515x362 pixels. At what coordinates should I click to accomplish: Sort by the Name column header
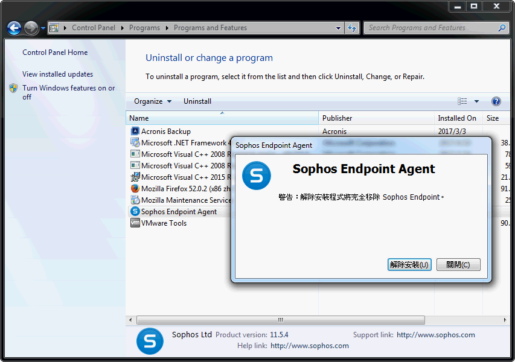point(222,118)
